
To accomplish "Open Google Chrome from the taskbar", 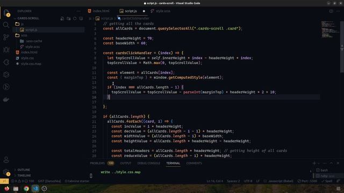I will (x=26, y=189).
